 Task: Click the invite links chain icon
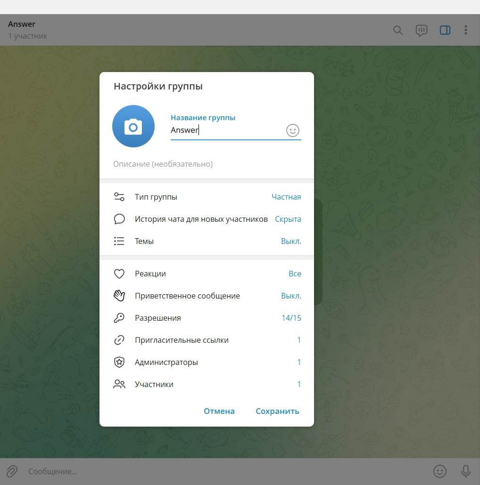119,340
